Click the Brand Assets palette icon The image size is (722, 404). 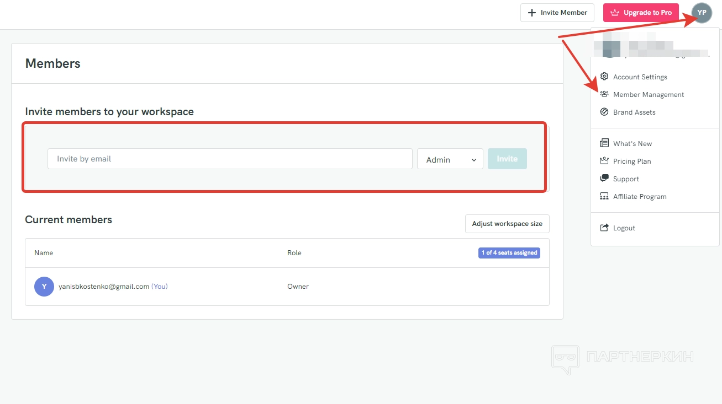tap(604, 112)
